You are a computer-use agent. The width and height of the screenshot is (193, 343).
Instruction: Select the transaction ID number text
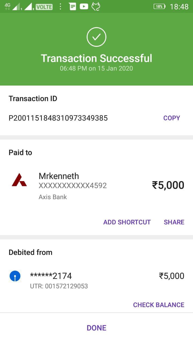pos(58,118)
